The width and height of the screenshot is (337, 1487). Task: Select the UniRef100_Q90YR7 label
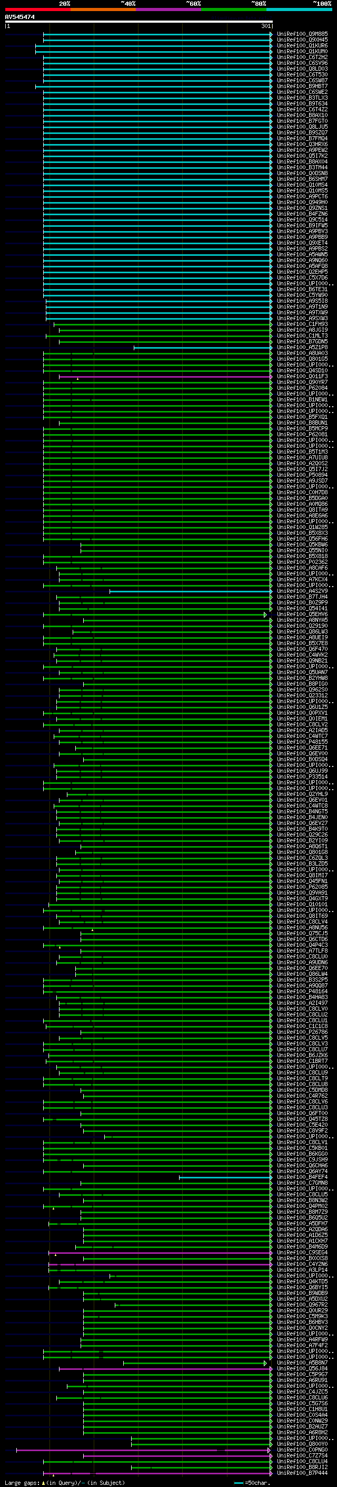pyautogui.click(x=302, y=382)
